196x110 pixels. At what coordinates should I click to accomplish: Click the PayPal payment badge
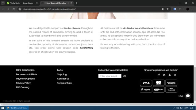146,90
